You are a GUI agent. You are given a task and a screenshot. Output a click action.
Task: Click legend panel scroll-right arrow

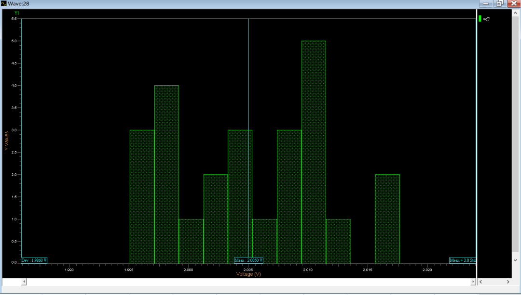click(x=507, y=282)
